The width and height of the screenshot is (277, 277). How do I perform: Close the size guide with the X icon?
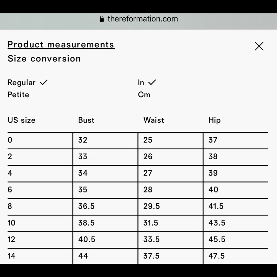[x=259, y=46]
